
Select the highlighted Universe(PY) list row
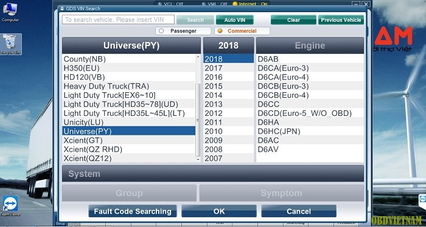pyautogui.click(x=129, y=131)
